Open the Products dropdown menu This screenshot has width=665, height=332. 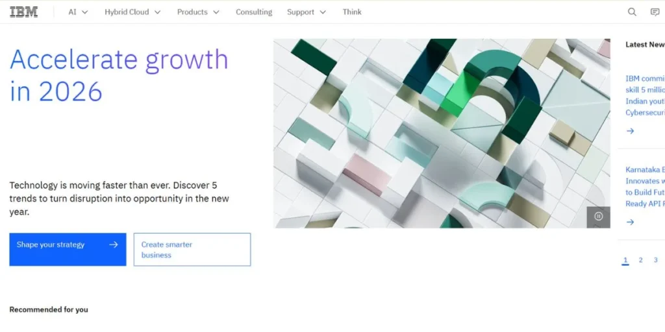[x=198, y=12]
